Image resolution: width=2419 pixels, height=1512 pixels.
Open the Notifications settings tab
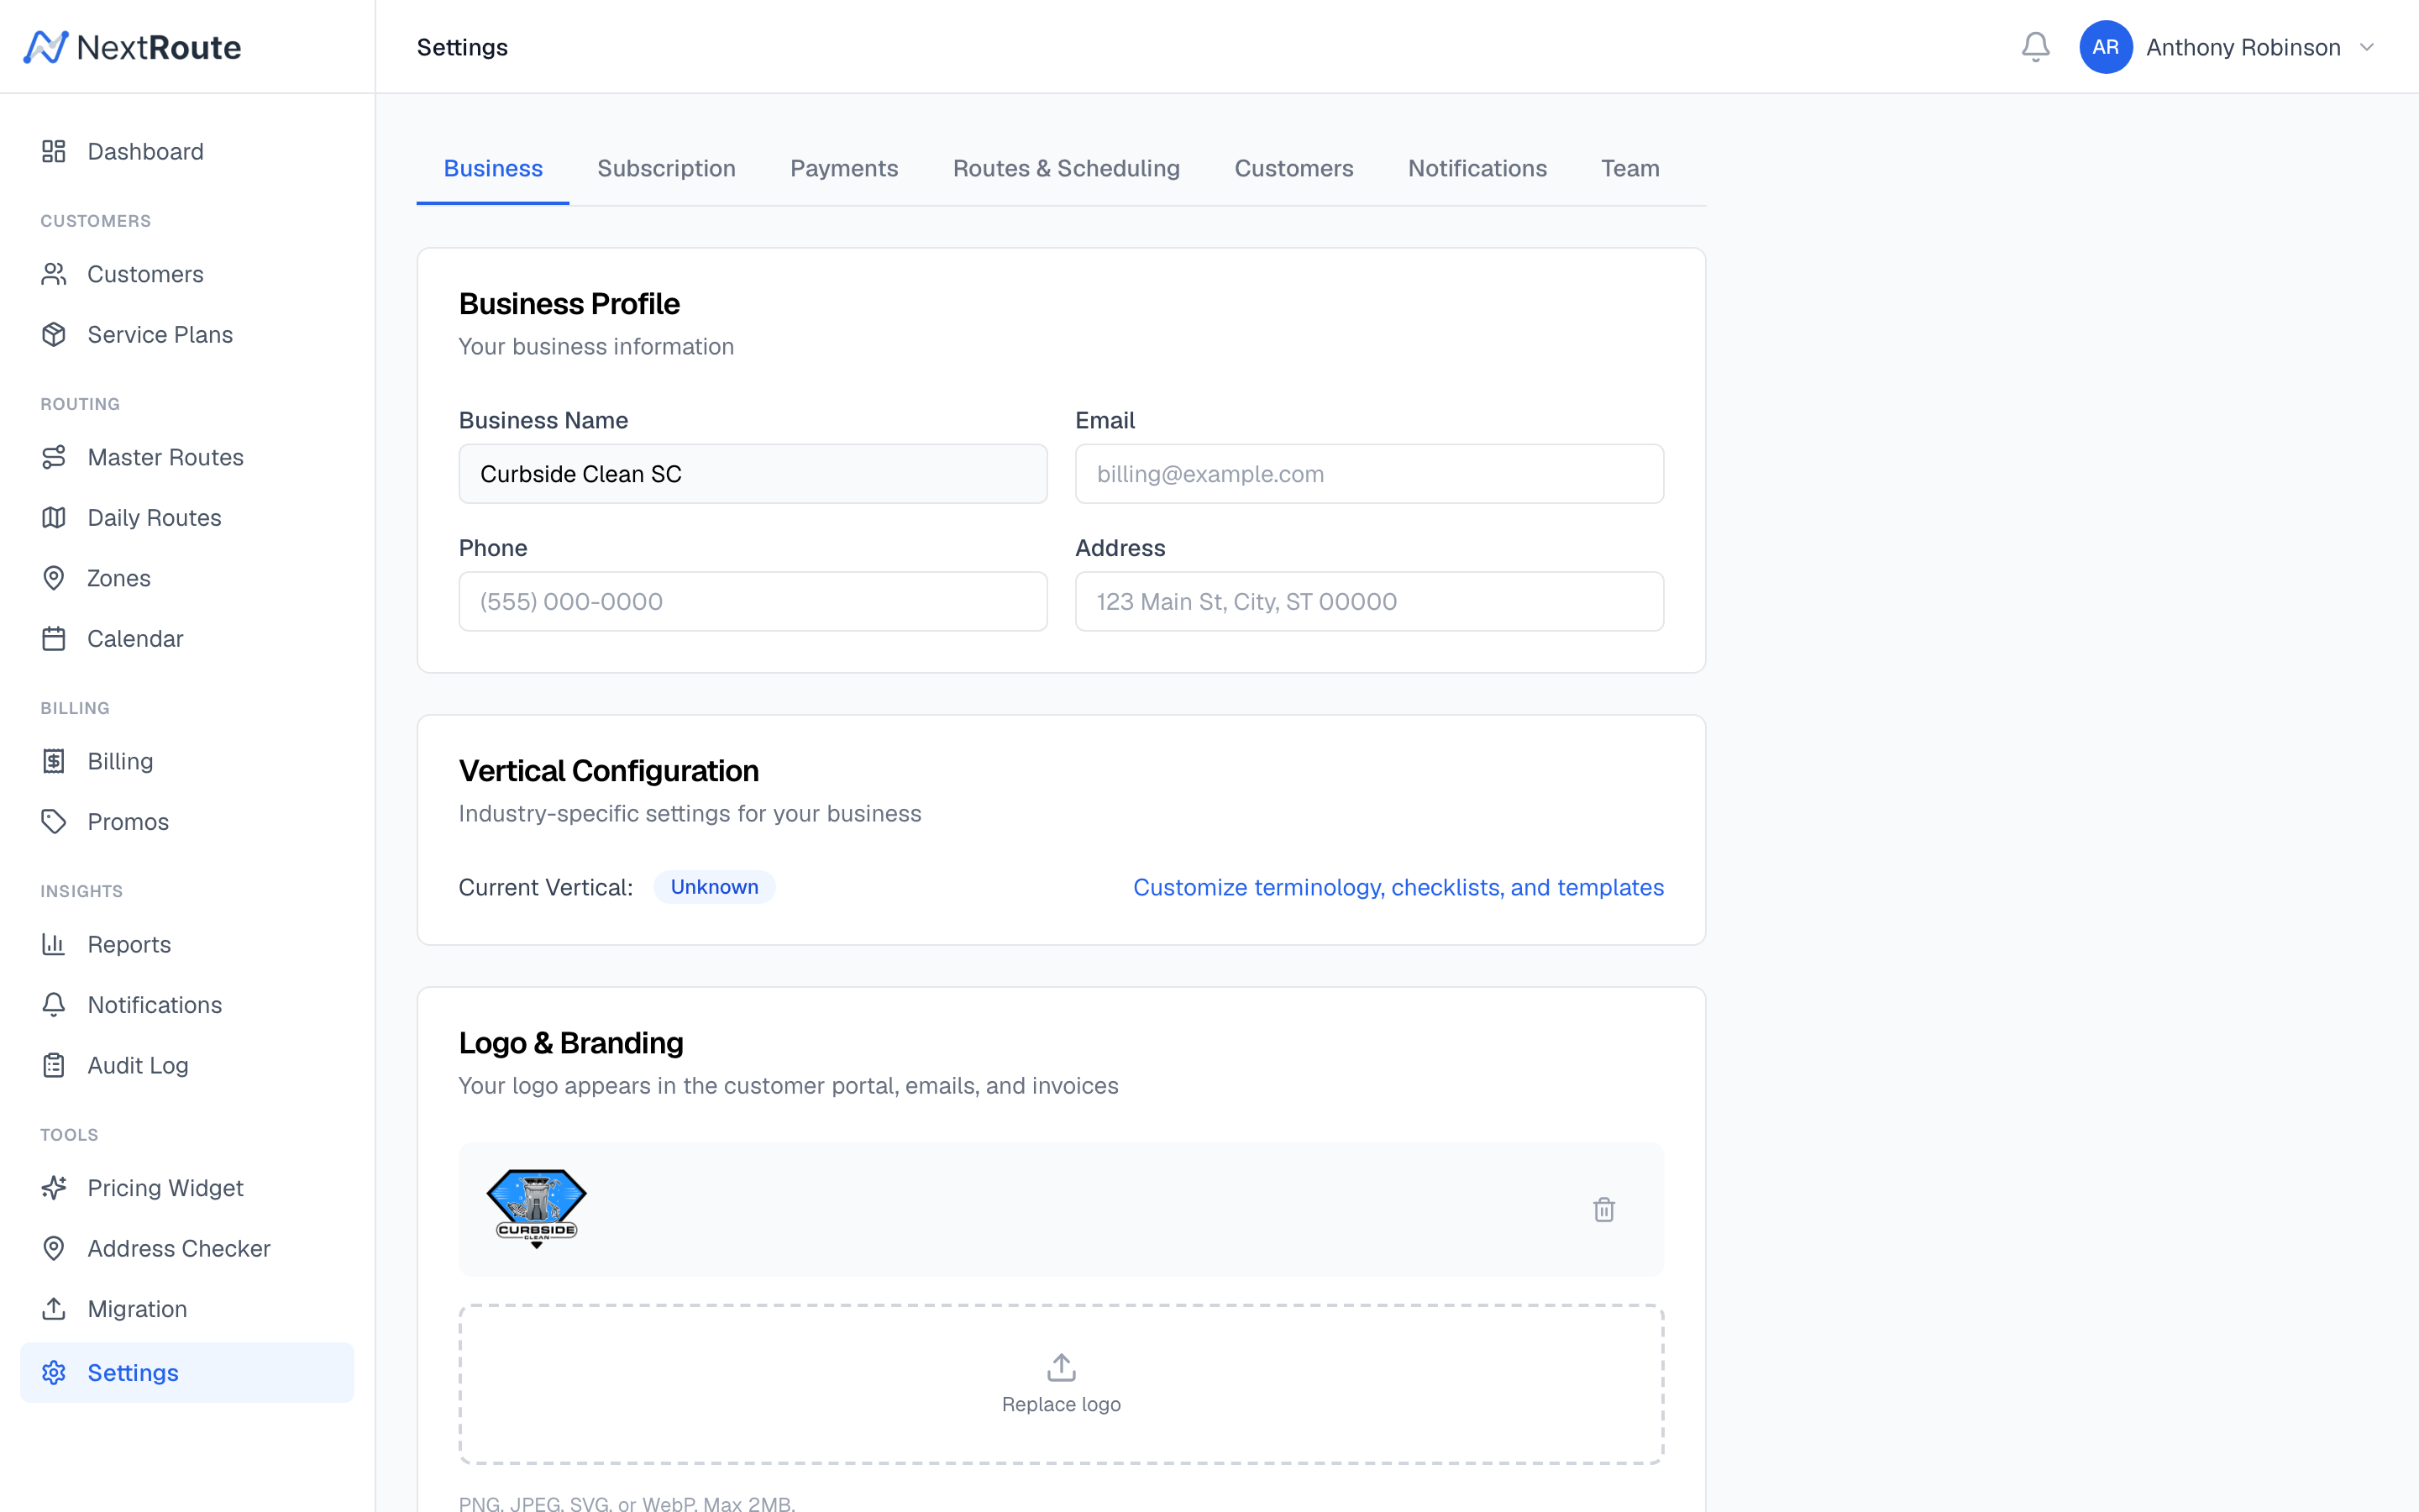[1477, 168]
